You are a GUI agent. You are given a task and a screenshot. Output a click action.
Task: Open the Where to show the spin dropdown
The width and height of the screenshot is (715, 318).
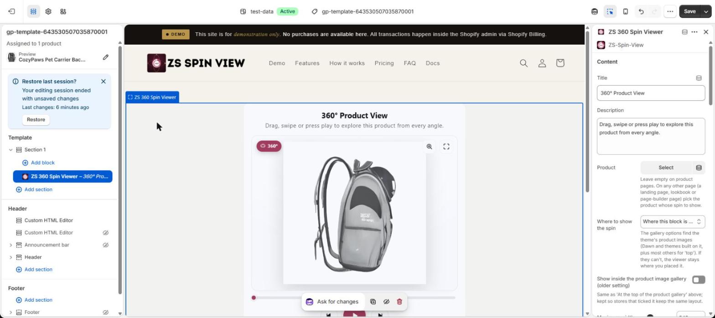[x=673, y=222]
